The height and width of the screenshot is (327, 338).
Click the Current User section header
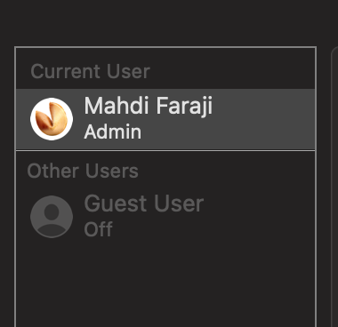coord(91,71)
